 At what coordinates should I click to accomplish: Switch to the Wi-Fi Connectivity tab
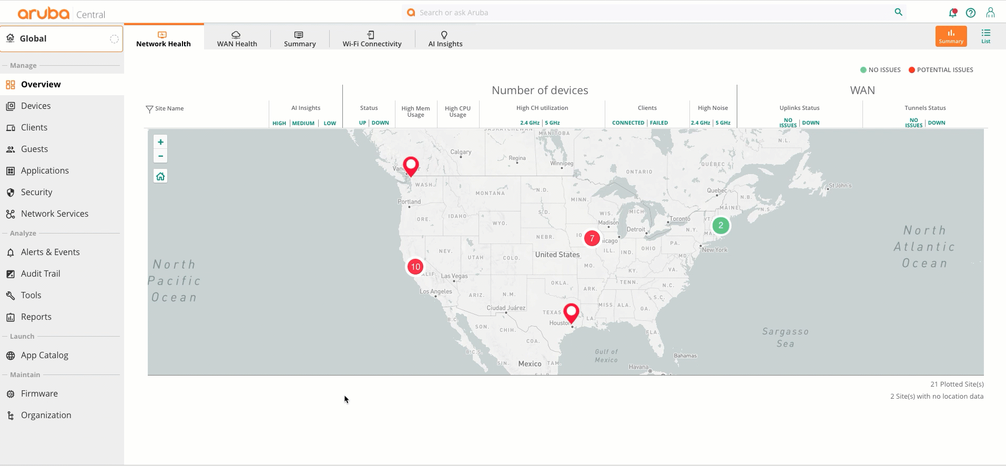point(372,38)
